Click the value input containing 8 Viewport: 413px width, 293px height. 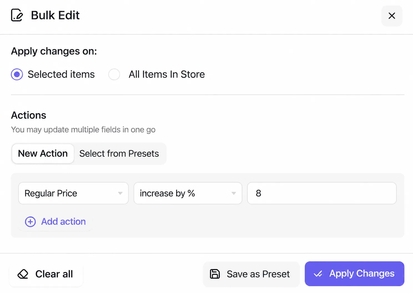pyautogui.click(x=322, y=193)
